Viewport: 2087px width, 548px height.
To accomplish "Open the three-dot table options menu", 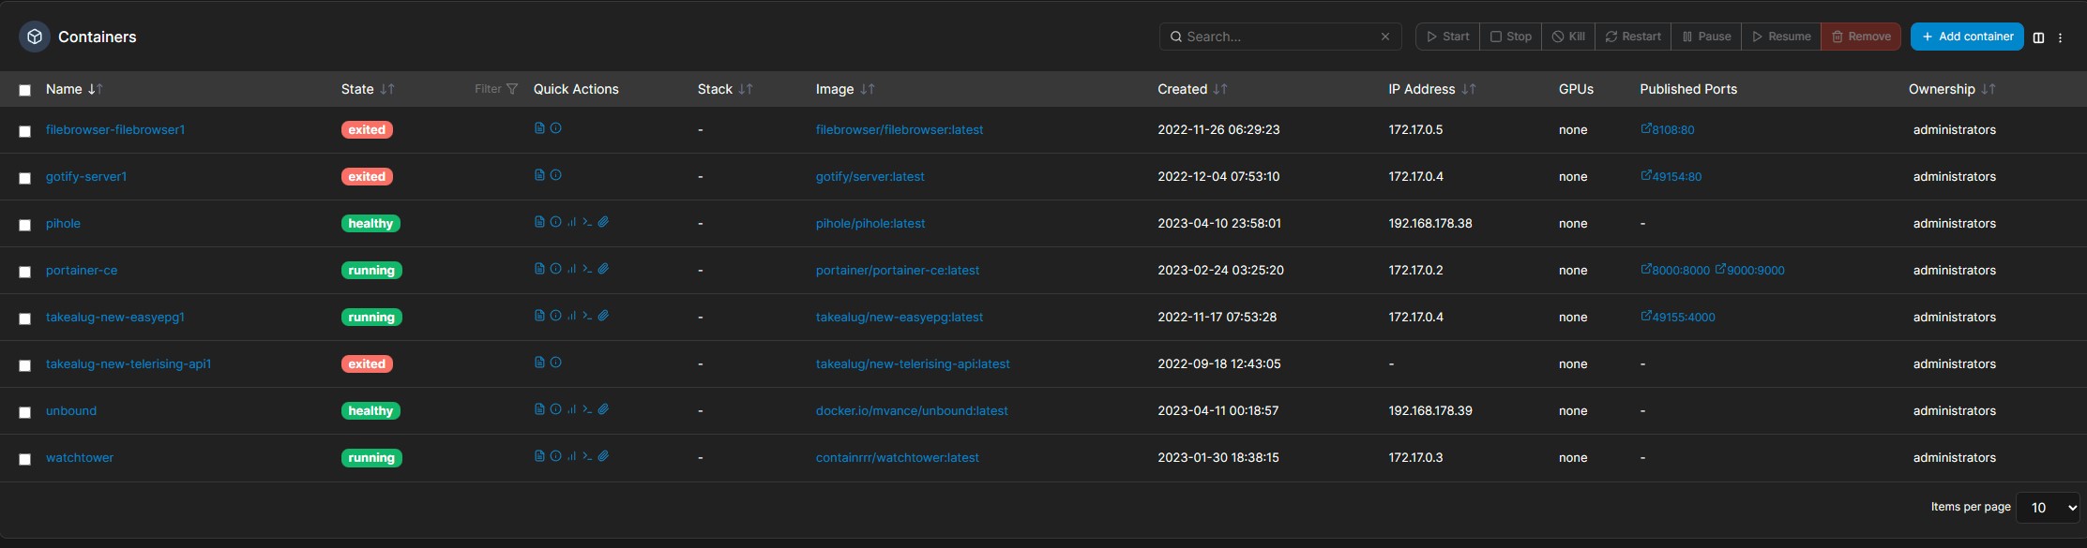I will 2060,37.
